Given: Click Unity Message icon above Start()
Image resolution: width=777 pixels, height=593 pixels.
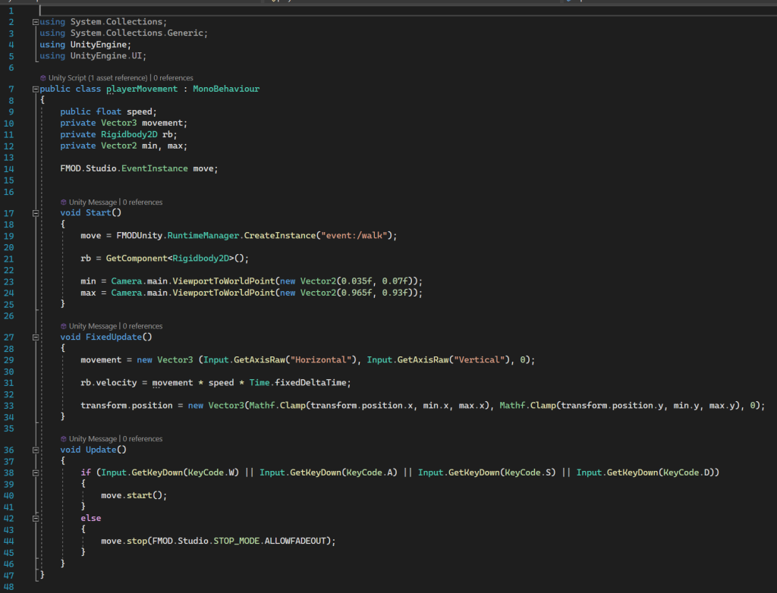Looking at the screenshot, I should point(64,202).
